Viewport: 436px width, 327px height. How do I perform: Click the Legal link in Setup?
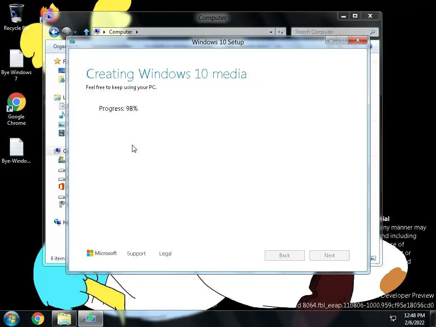165,253
